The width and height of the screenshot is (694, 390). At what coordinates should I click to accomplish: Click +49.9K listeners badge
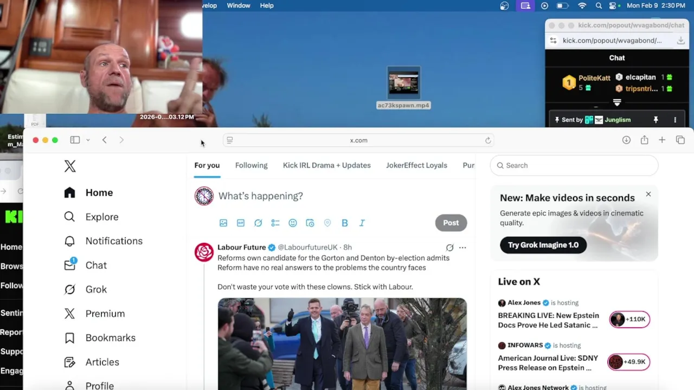tap(628, 362)
